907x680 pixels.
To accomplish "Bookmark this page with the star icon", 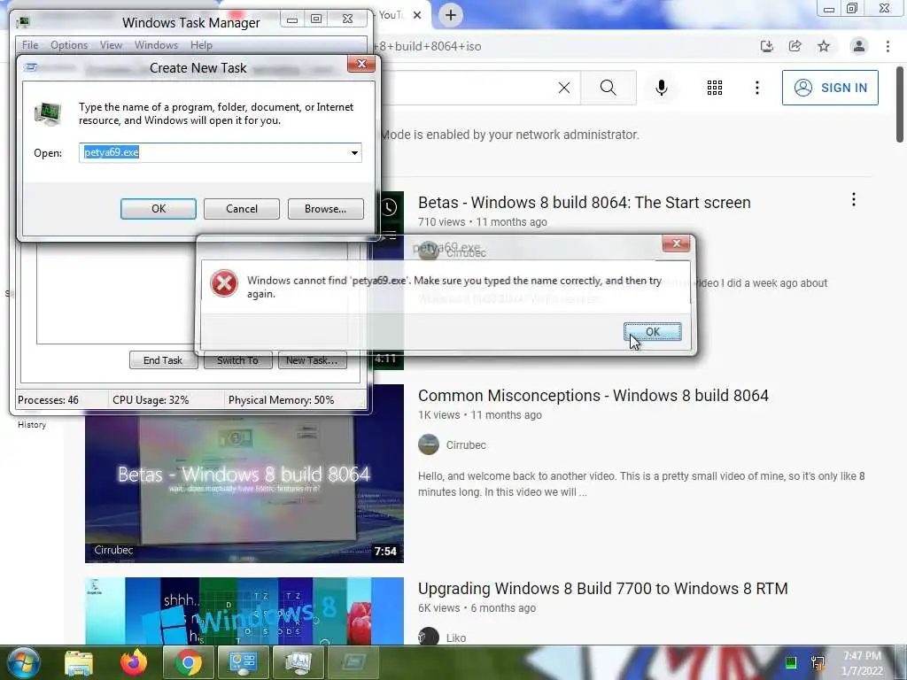I will pyautogui.click(x=824, y=46).
